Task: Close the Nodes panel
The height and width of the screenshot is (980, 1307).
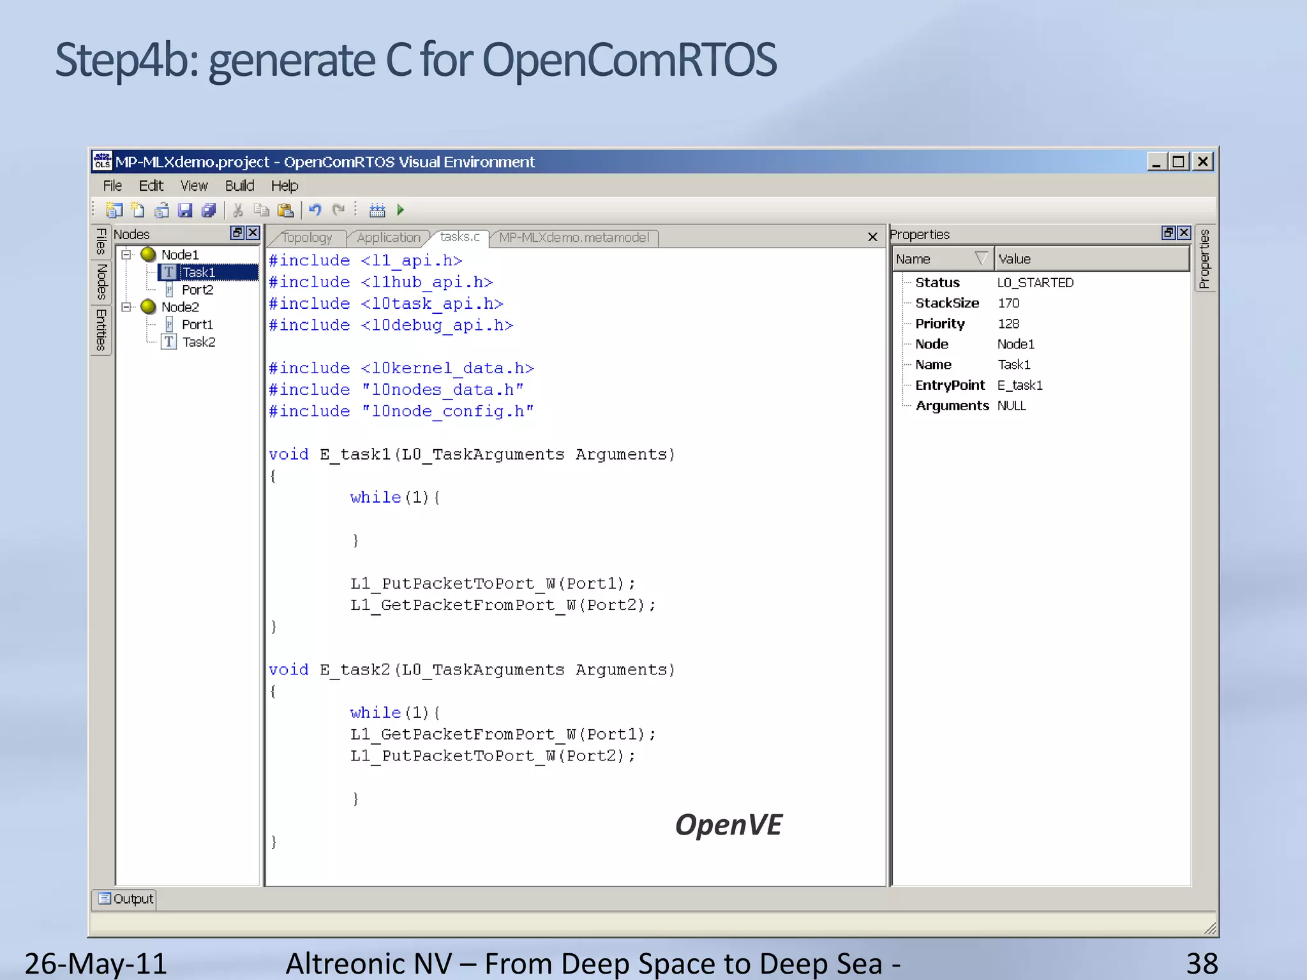Action: pos(253,233)
